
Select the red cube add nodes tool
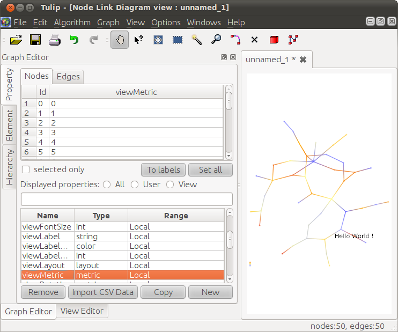click(274, 40)
